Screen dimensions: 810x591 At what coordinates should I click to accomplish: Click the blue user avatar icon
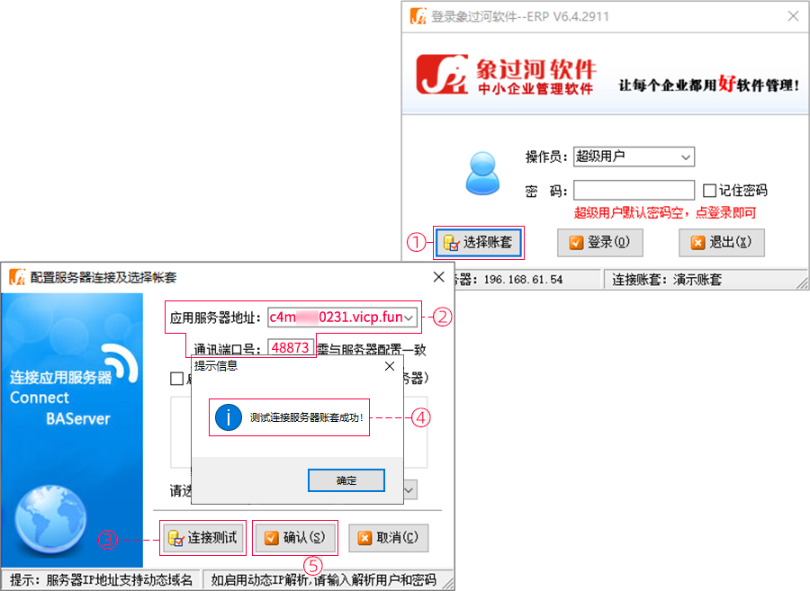pos(482,173)
